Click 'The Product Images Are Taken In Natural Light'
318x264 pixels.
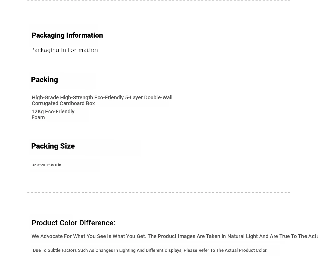click(203, 236)
